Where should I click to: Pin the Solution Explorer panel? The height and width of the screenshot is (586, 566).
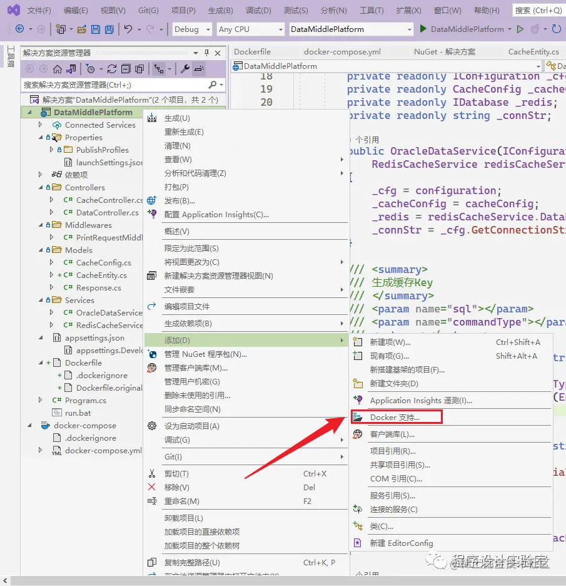point(206,53)
